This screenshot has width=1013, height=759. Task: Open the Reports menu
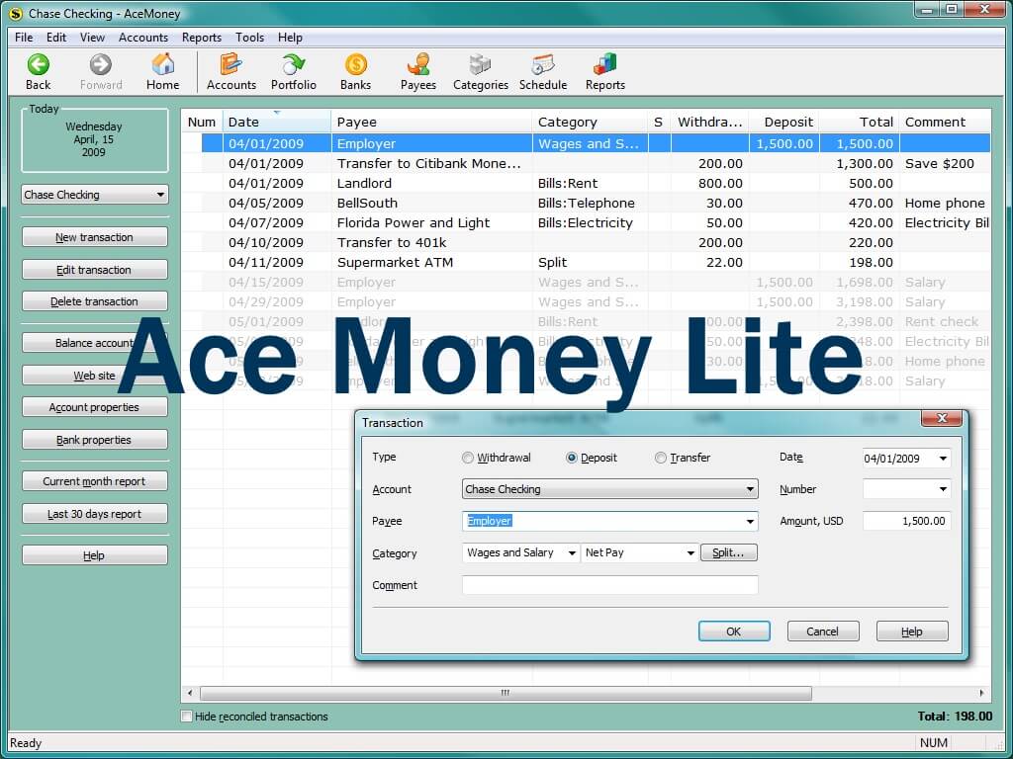point(202,38)
